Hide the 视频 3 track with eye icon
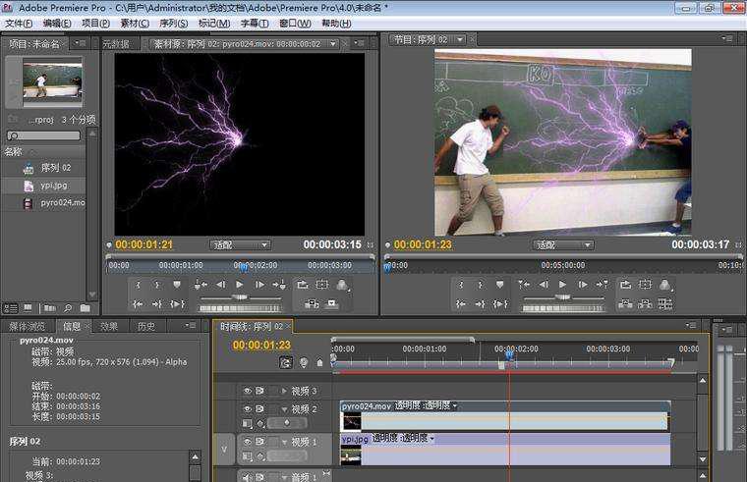The width and height of the screenshot is (747, 482). tap(248, 391)
